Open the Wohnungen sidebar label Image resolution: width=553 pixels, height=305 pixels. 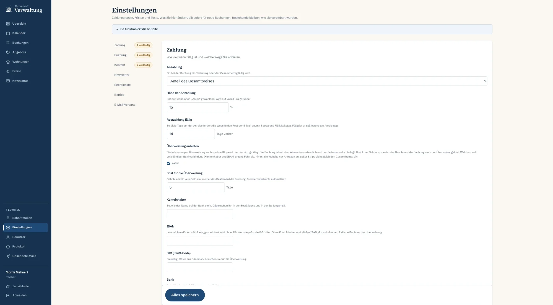(21, 62)
